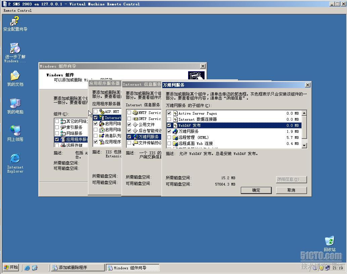
Task: Click the 后台智能传送 diamond icon
Action: click(x=135, y=131)
